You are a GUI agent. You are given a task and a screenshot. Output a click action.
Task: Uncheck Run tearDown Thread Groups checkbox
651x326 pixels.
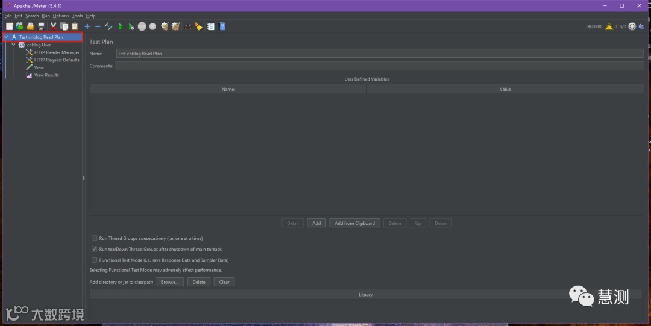[x=94, y=250]
